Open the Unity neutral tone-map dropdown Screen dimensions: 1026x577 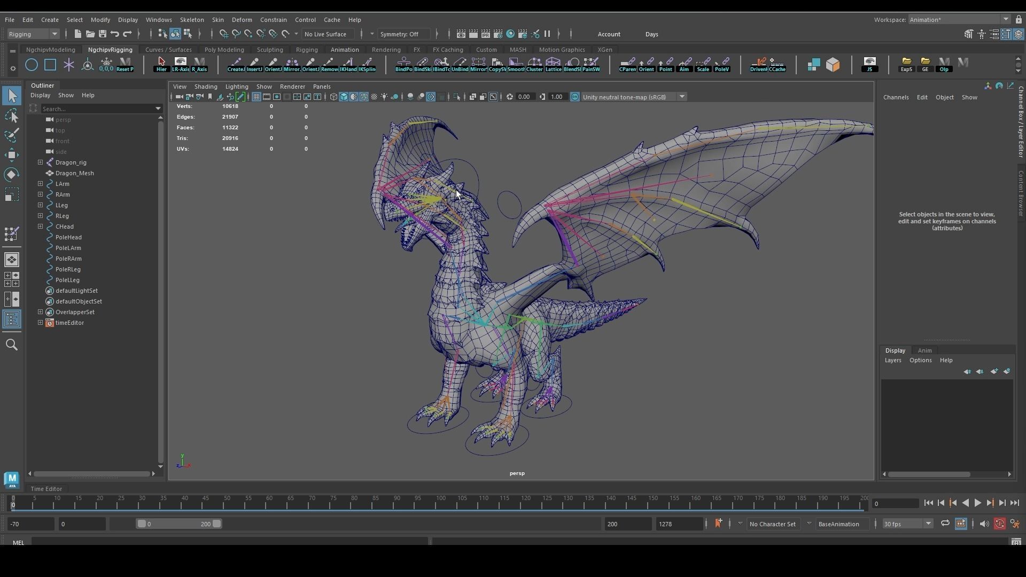pyautogui.click(x=634, y=97)
